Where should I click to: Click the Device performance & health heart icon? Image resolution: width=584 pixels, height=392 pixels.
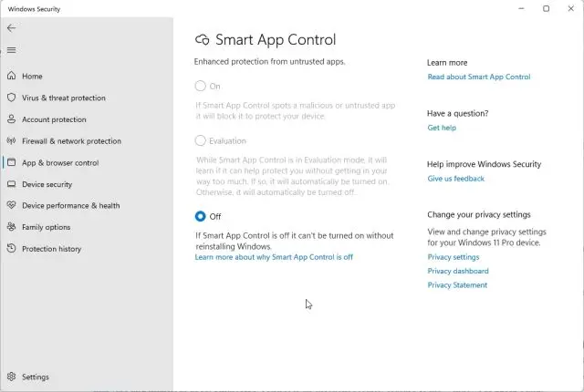pyautogui.click(x=12, y=205)
